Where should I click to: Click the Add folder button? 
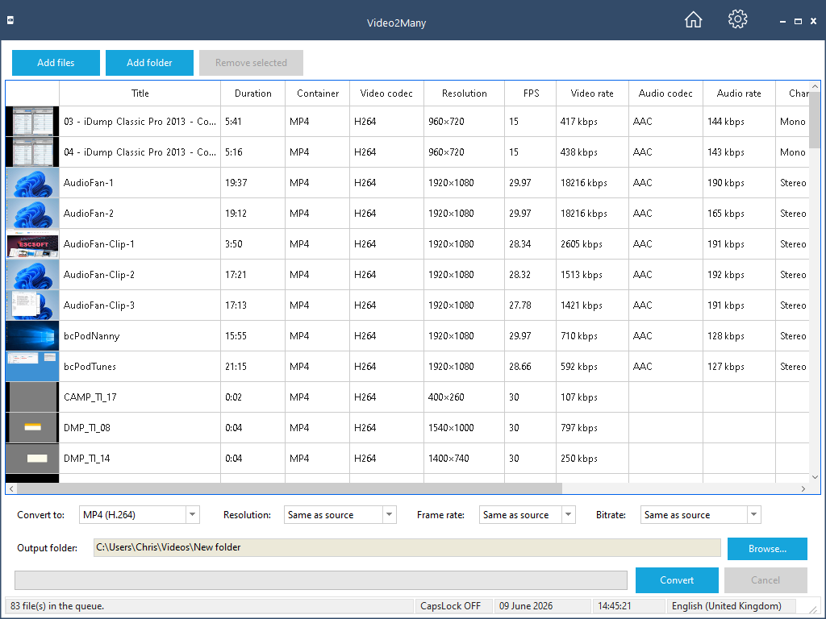(149, 63)
